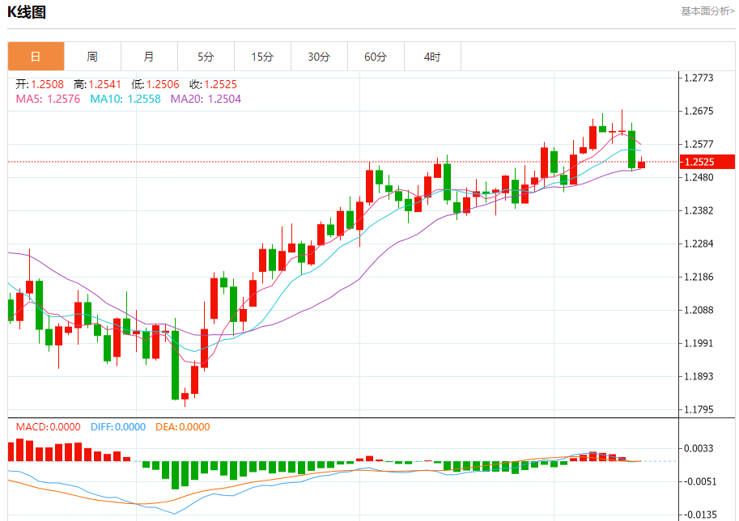Click the 1.2382 price axis label
Viewport: 739px width, 521px height.
699,210
